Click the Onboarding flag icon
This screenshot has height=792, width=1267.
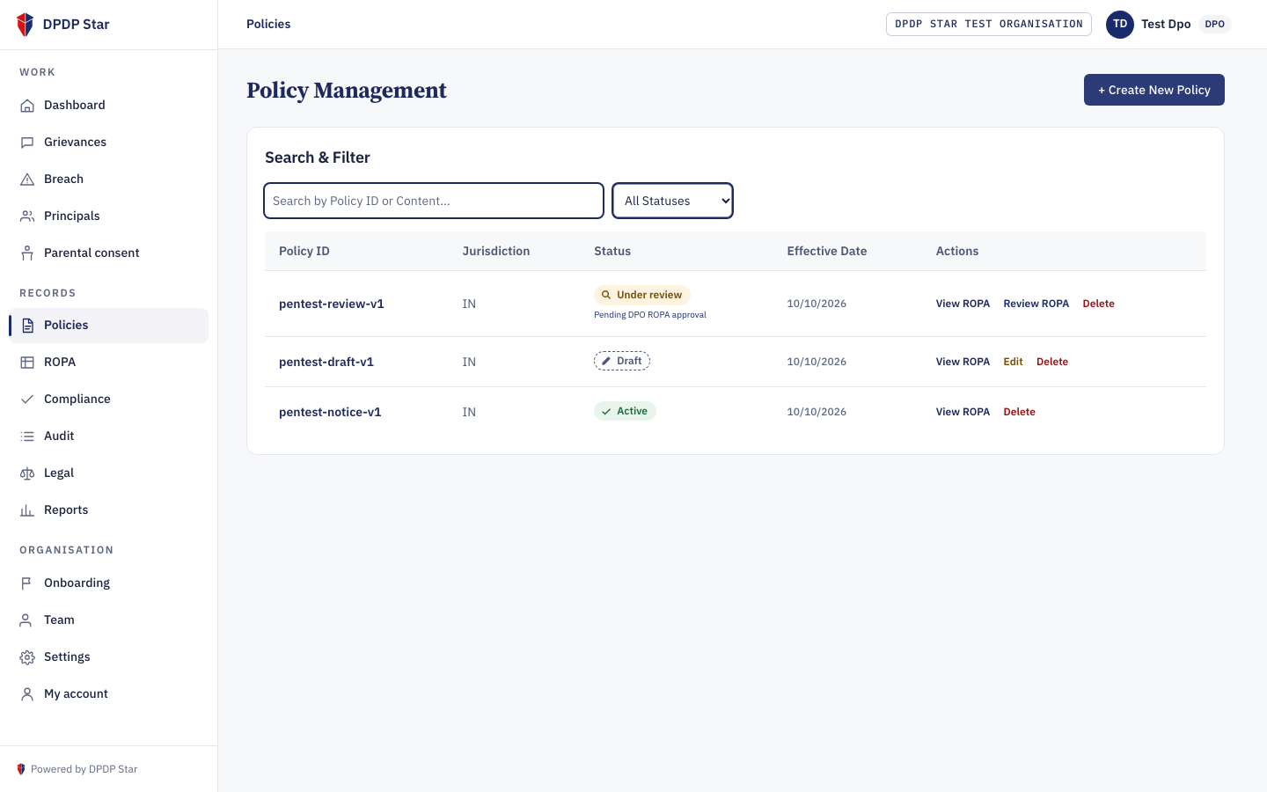pyautogui.click(x=27, y=583)
